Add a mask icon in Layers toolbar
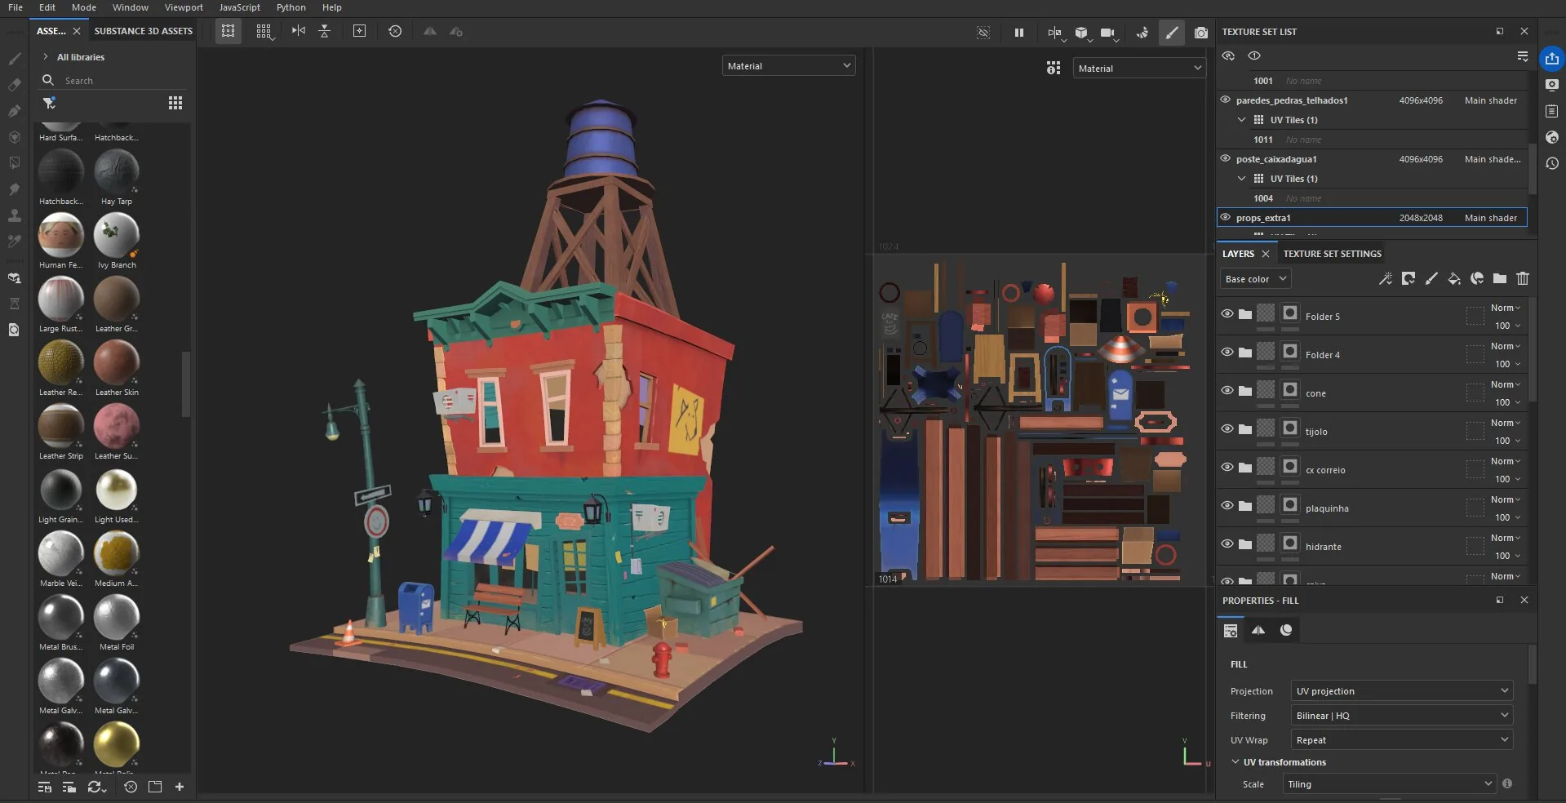 pyautogui.click(x=1409, y=279)
